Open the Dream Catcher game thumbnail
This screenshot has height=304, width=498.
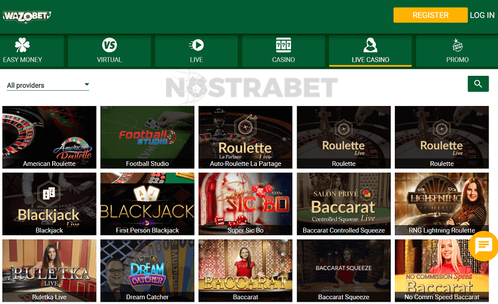point(148,270)
